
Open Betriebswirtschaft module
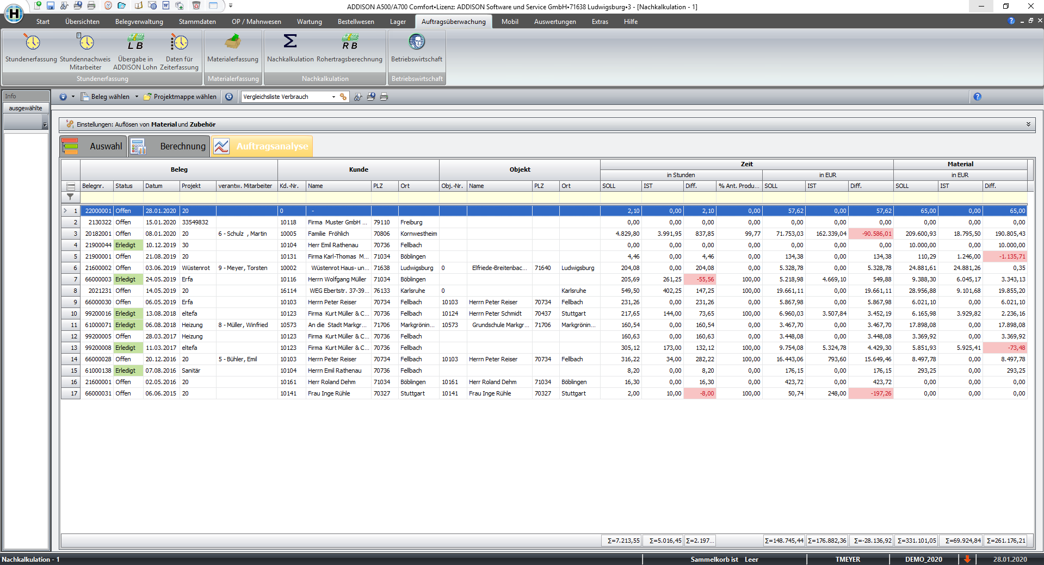[x=417, y=48]
